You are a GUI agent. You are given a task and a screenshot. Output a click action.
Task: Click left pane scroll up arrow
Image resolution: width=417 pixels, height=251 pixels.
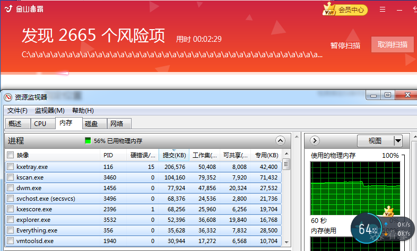pyautogui.click(x=297, y=137)
